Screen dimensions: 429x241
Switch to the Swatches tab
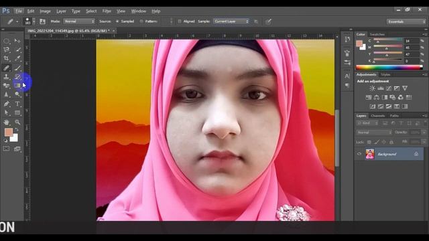tap(377, 34)
